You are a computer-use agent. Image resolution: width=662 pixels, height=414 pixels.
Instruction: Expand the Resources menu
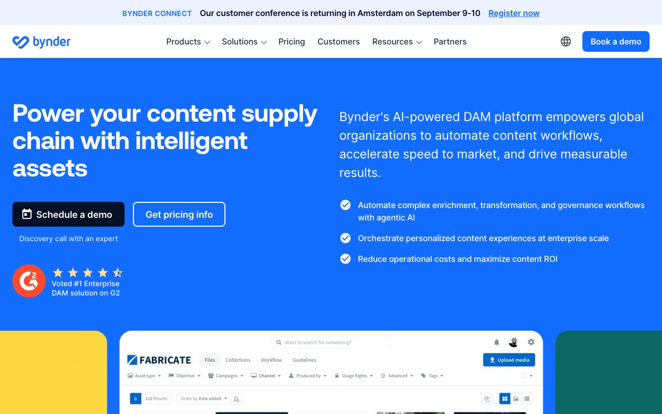(x=397, y=41)
